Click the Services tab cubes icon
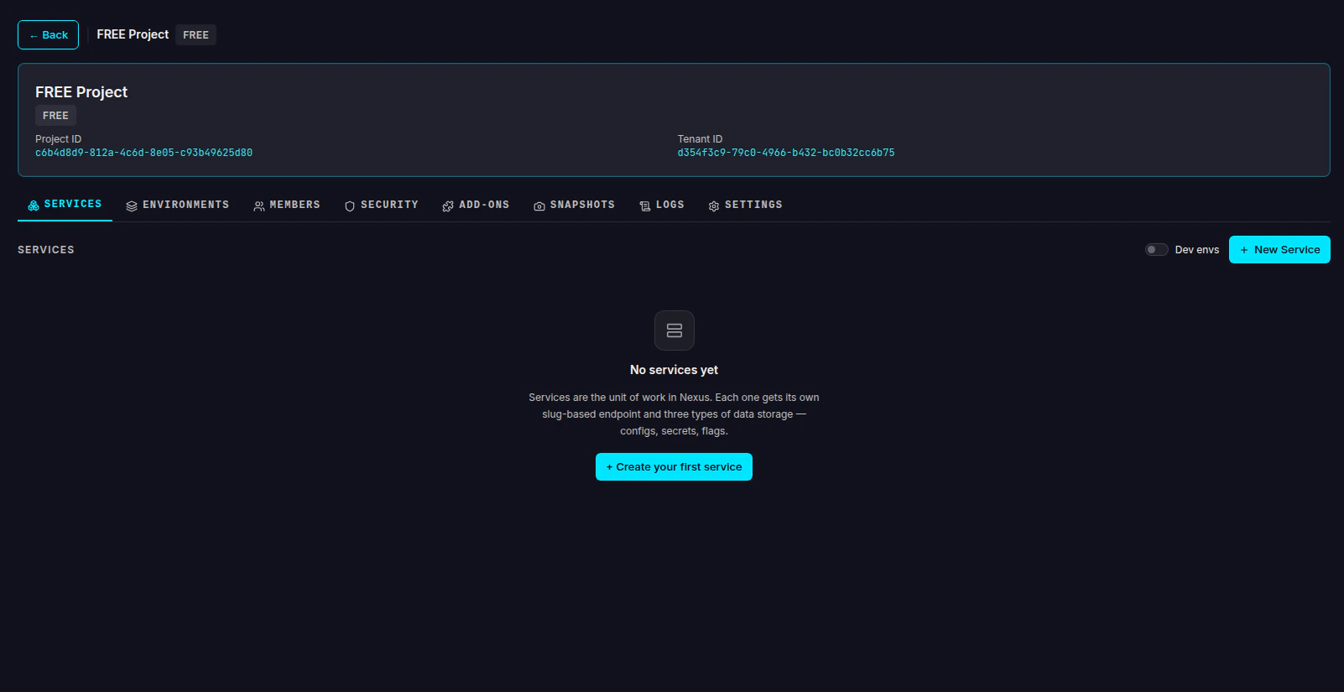This screenshot has height=692, width=1344. pos(34,206)
